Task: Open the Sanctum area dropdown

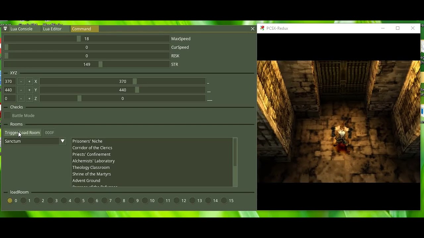Action: click(35, 141)
